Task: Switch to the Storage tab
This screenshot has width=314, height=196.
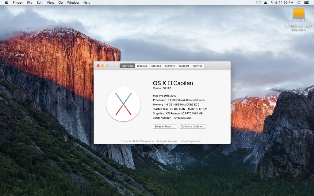Action: [x=156, y=66]
